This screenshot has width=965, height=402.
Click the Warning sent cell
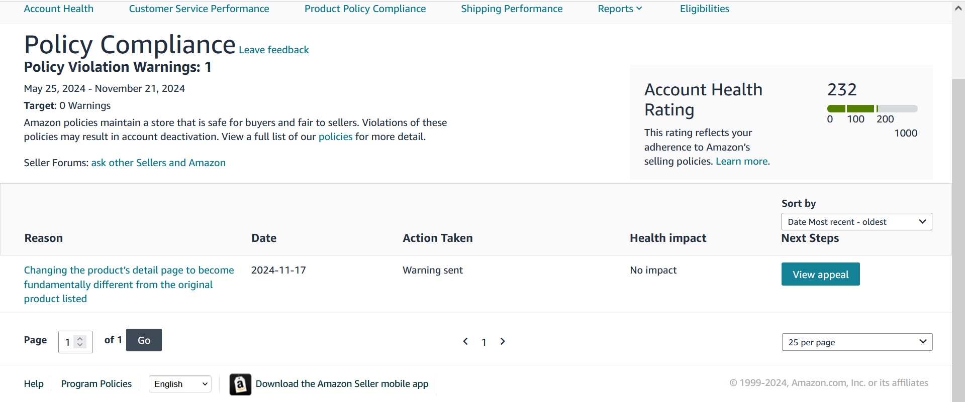pos(433,270)
